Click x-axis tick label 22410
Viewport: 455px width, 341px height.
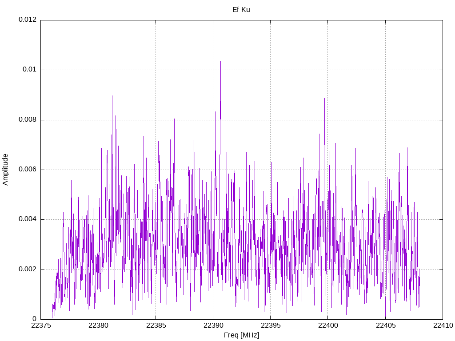(443, 325)
